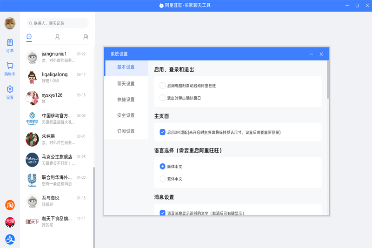Open chat with jiangniuniu1
The width and height of the screenshot is (372, 248).
57,57
